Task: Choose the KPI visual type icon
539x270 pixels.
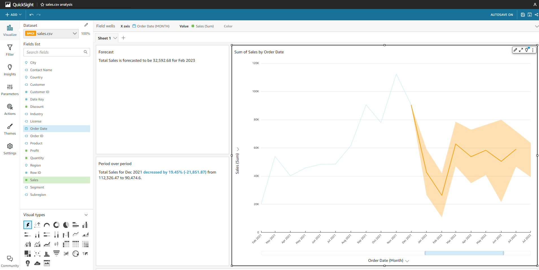Action: point(37,225)
